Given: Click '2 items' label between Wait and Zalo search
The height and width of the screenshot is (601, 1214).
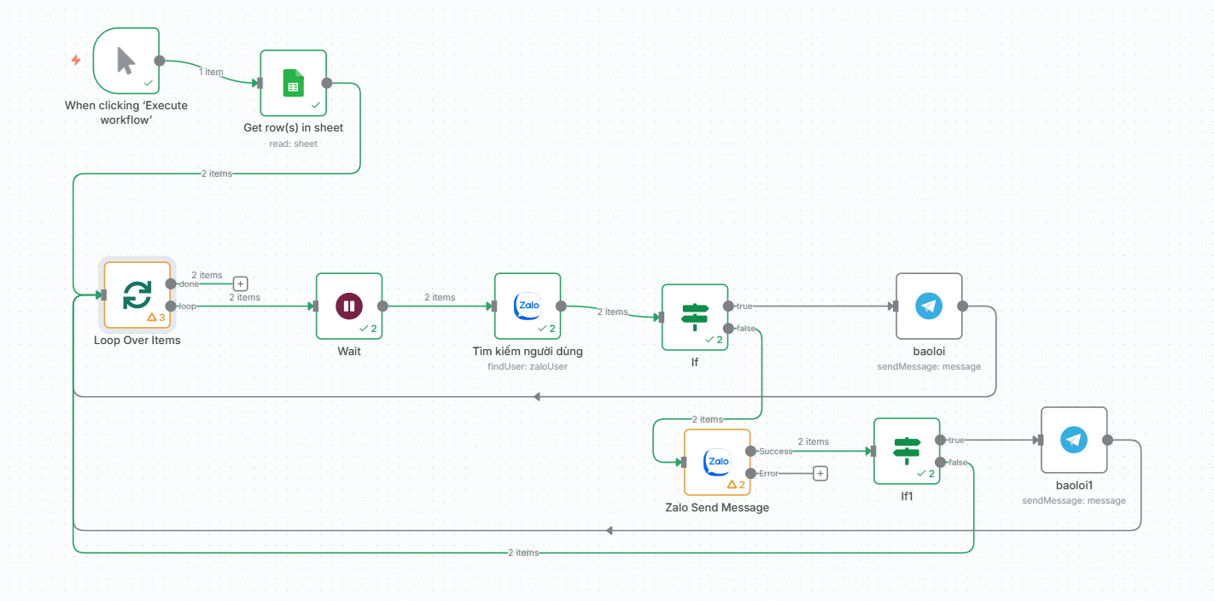Looking at the screenshot, I should (x=440, y=297).
